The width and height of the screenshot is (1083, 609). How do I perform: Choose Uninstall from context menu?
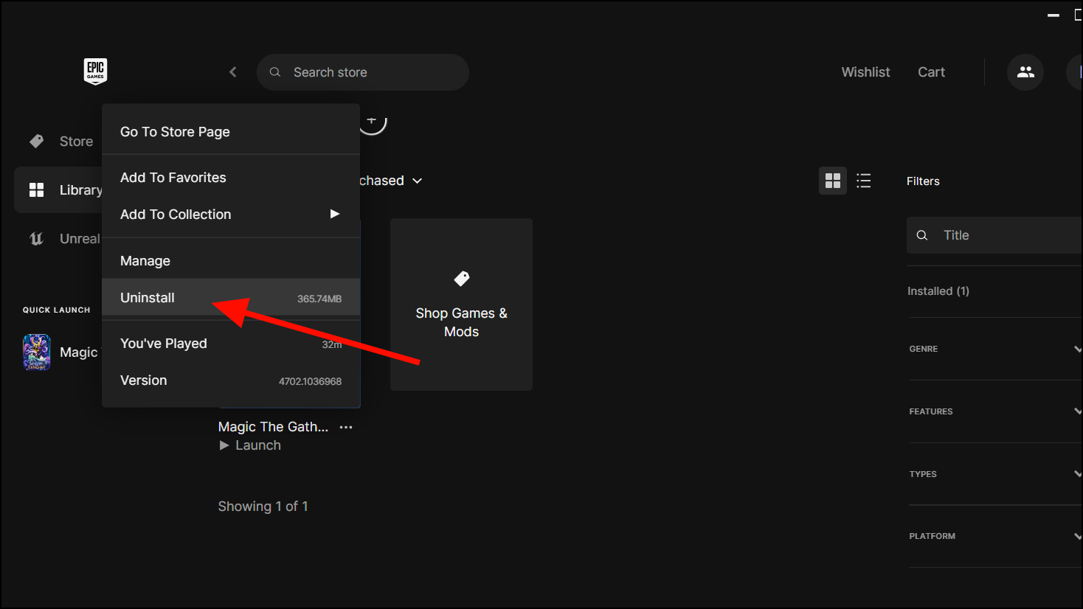pyautogui.click(x=231, y=298)
